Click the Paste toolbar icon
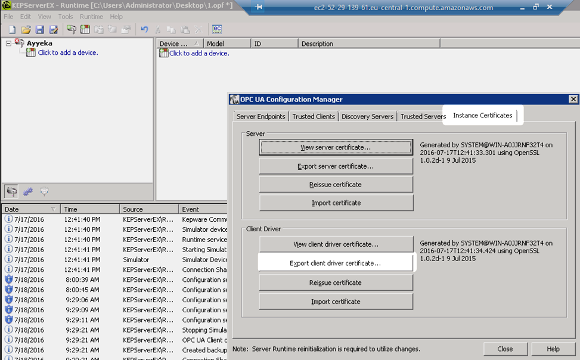 [185, 29]
